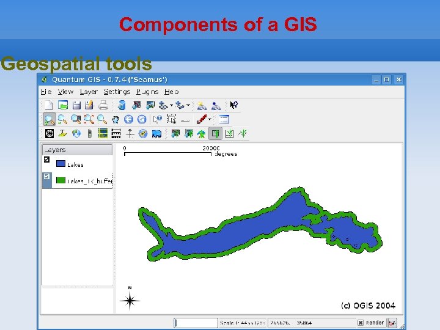
Task: Click the blue Lakes layer color swatch
Action: (x=61, y=164)
